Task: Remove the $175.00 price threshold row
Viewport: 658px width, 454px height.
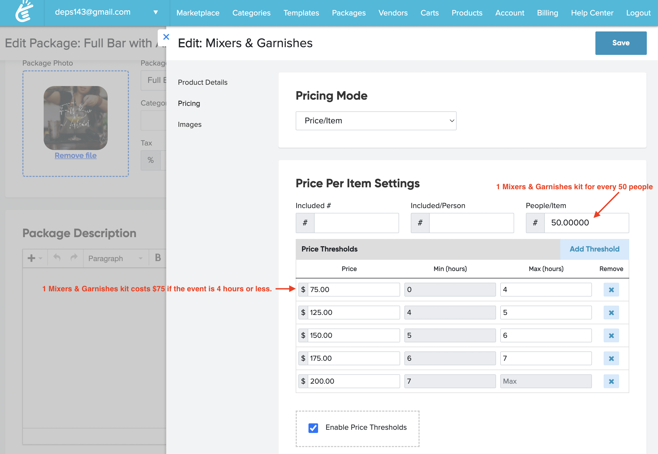Action: (611, 358)
